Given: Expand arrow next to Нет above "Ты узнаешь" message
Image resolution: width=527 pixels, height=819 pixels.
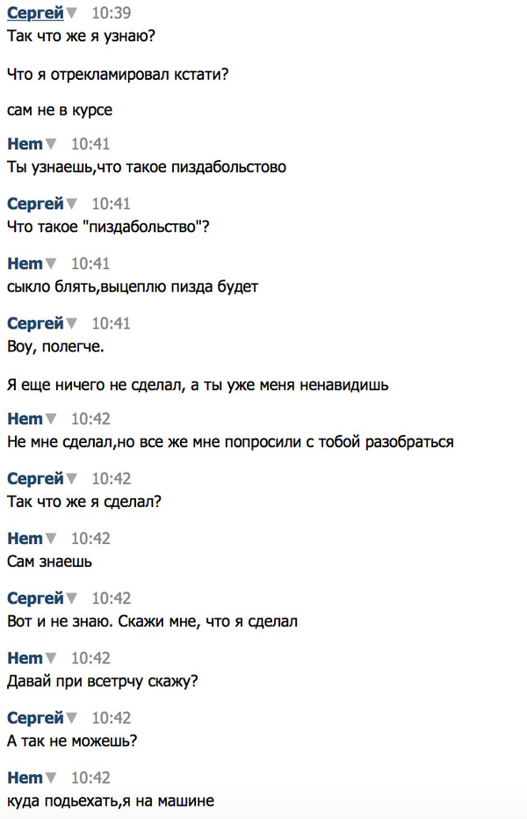Looking at the screenshot, I should click(51, 144).
